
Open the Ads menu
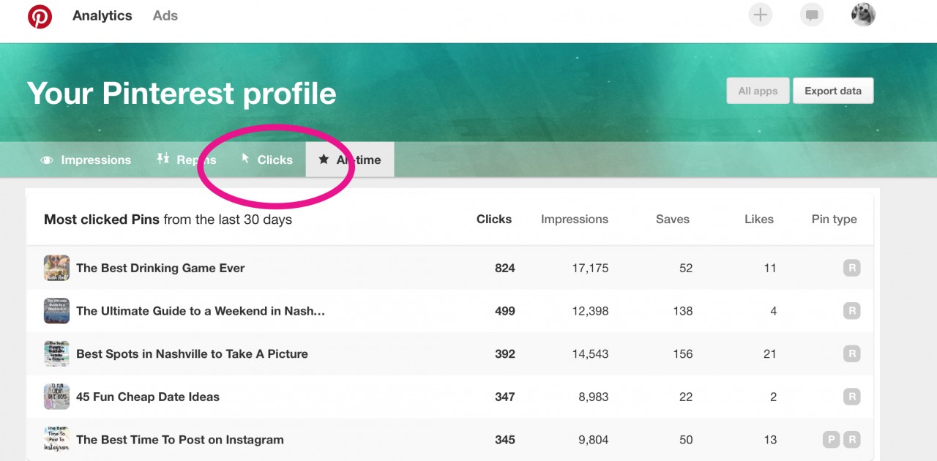(x=165, y=15)
